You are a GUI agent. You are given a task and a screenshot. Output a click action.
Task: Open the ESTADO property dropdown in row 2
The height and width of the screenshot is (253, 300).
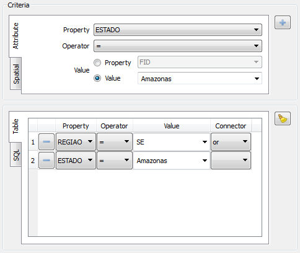click(76, 161)
